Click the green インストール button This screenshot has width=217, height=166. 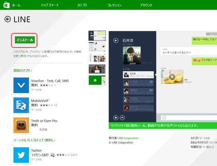tap(25, 40)
